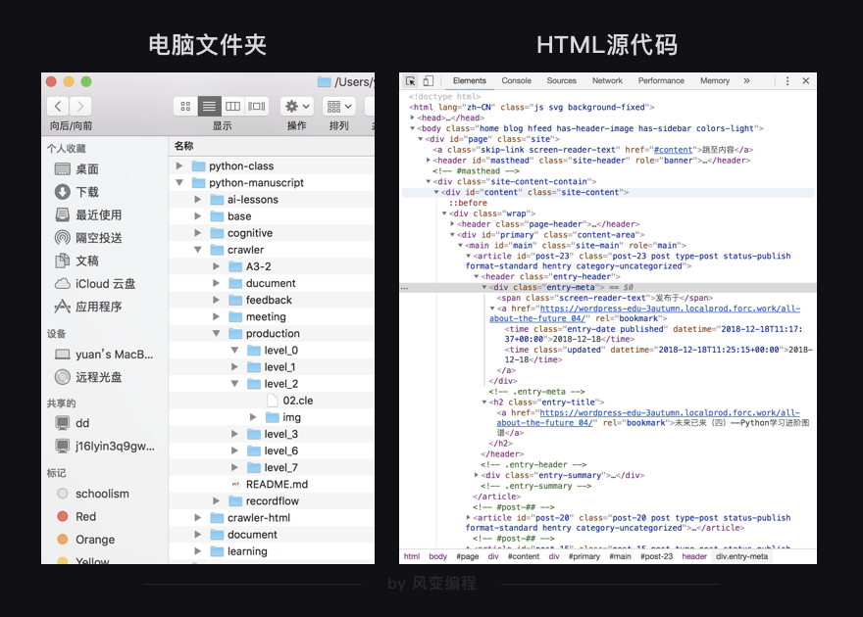Open the Console tab in DevTools
This screenshot has height=617, width=863.
pyautogui.click(x=516, y=80)
